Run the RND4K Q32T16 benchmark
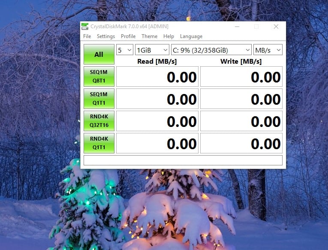Screen dimensions: 328x250 click(99, 121)
